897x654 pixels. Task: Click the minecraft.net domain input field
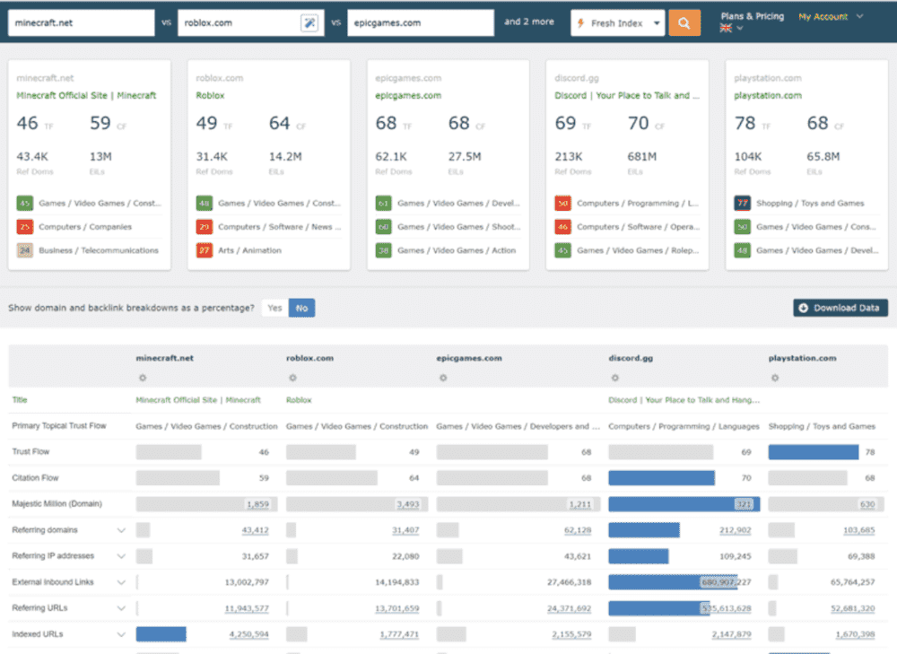coord(82,23)
